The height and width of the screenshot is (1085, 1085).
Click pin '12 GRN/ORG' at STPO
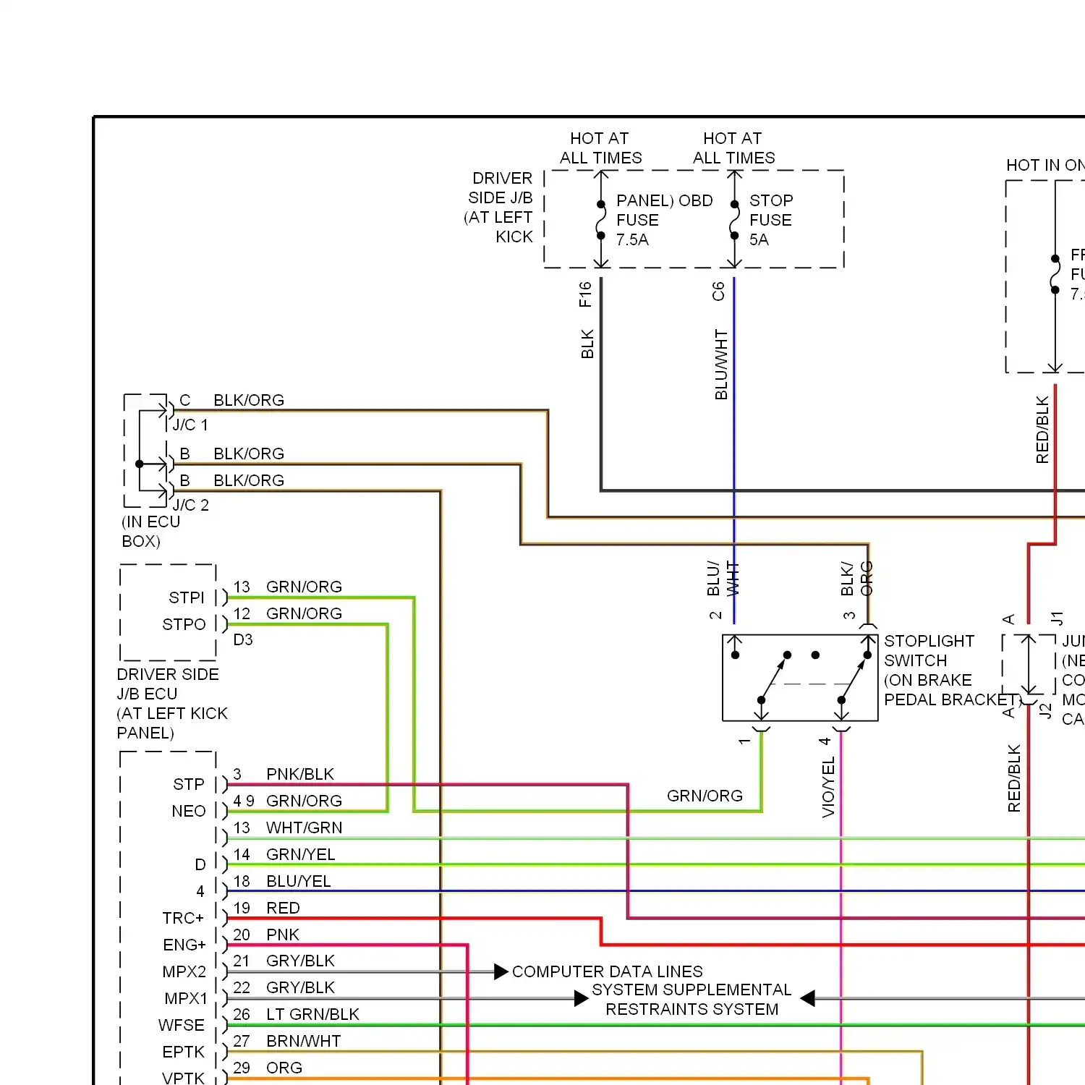coord(287,613)
